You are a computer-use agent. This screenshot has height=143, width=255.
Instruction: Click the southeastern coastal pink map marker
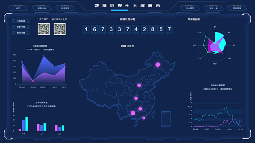[144, 118]
